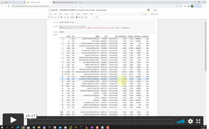Open video player settings gear
209x129 pixels.
[190, 121]
